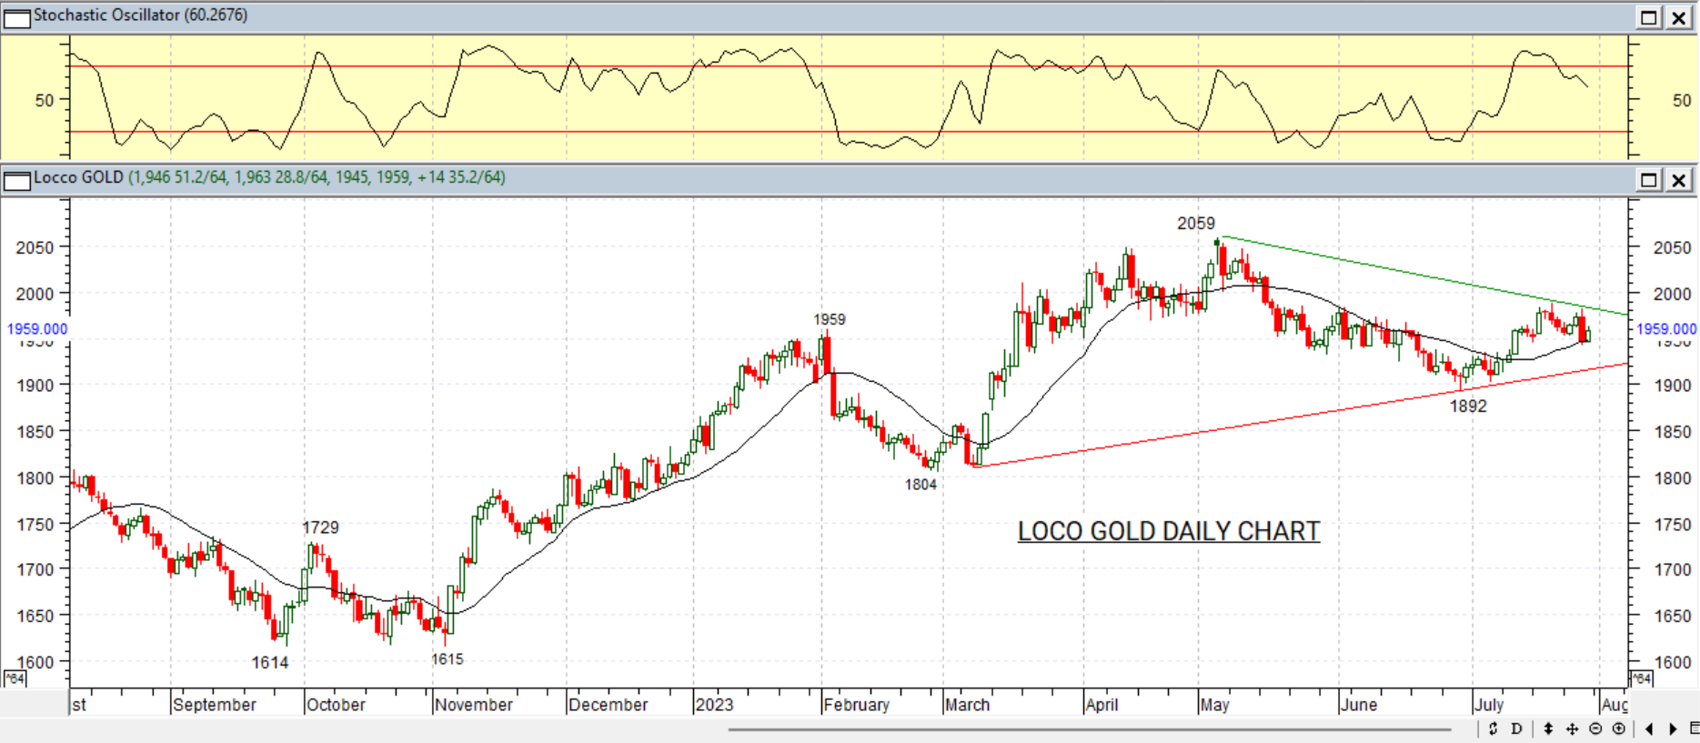
Task: Click the 1700 value on right price axis
Action: (1672, 570)
